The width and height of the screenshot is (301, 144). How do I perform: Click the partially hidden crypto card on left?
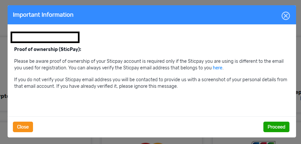click(x=4, y=74)
